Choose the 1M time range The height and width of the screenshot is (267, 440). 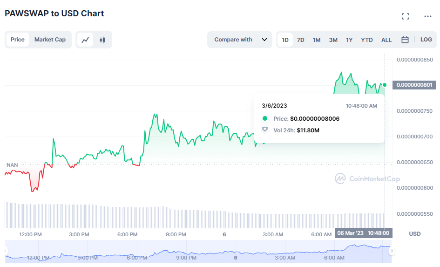pos(317,40)
